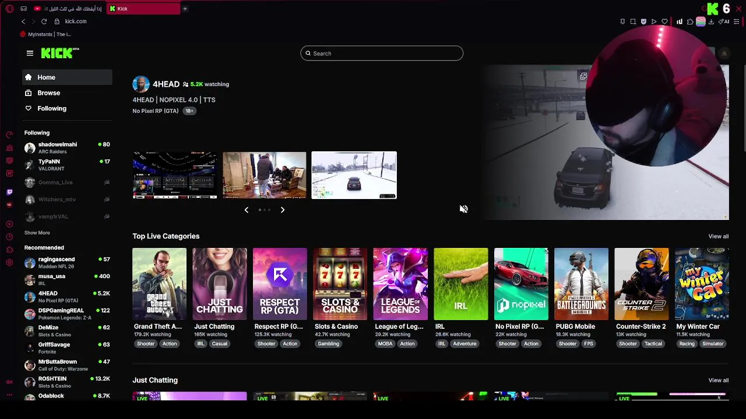Select the indoor IRL stream thumbnail
The image size is (746, 419).
(x=264, y=175)
